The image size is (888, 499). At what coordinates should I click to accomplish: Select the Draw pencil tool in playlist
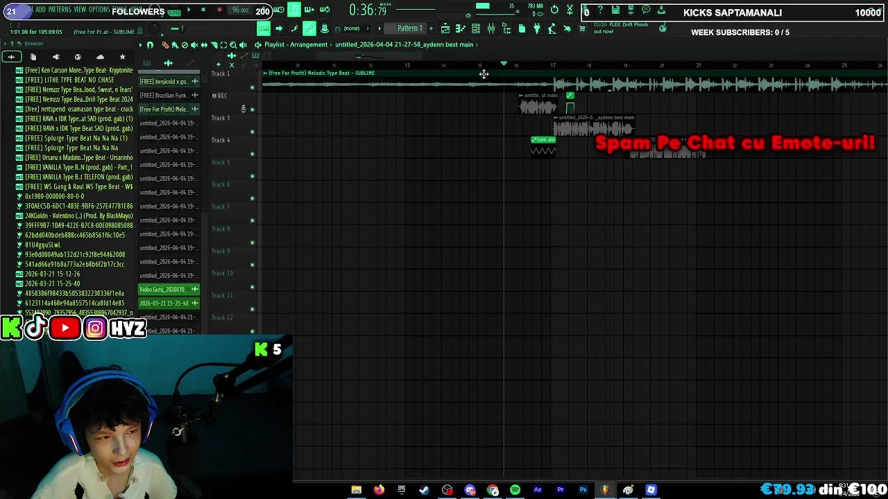(x=166, y=45)
